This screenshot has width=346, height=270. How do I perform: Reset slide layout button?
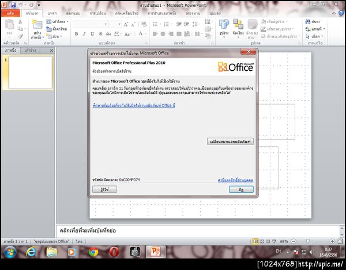(x=57, y=29)
